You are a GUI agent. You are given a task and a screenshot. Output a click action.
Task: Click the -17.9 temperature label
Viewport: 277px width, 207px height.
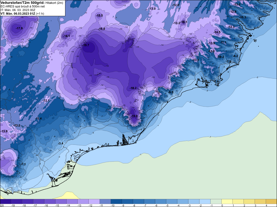[19, 28]
